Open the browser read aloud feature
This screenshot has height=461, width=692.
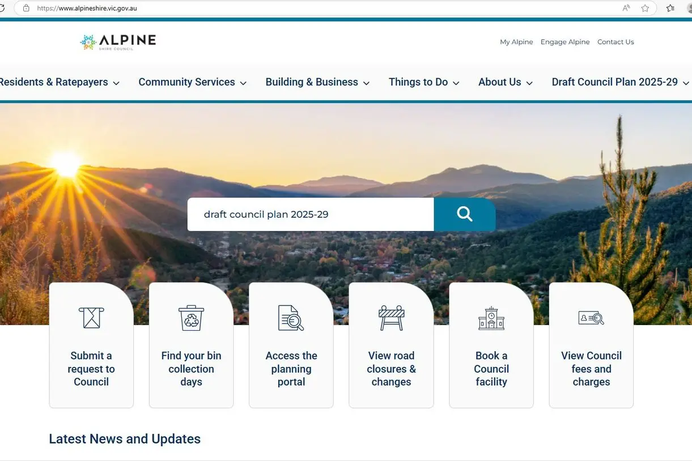(x=626, y=8)
